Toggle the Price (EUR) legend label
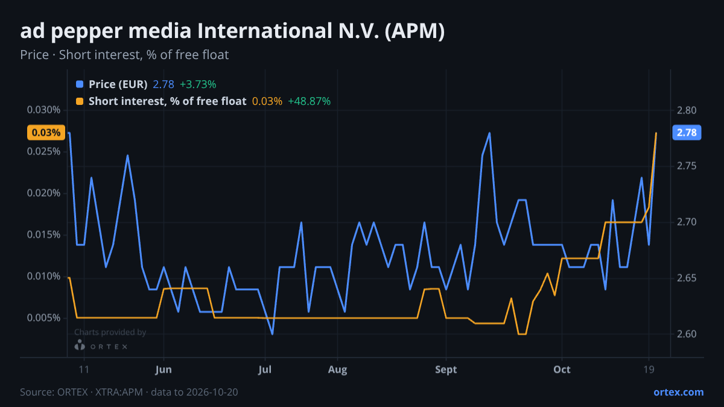This screenshot has height=407, width=724. click(x=118, y=84)
